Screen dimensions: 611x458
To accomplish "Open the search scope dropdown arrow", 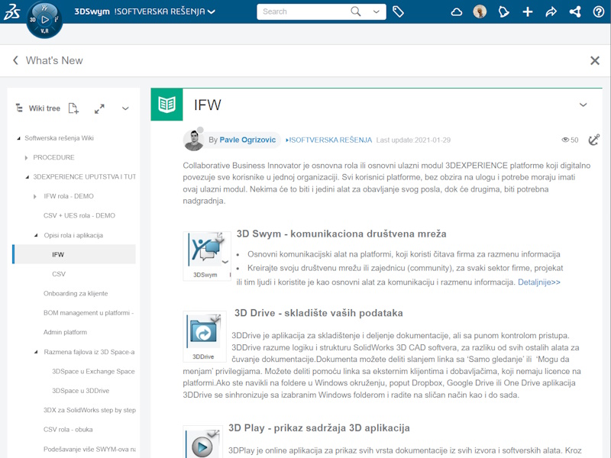I will (x=376, y=12).
